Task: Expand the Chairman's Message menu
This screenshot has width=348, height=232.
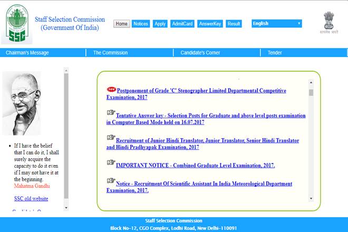Action: [27, 53]
